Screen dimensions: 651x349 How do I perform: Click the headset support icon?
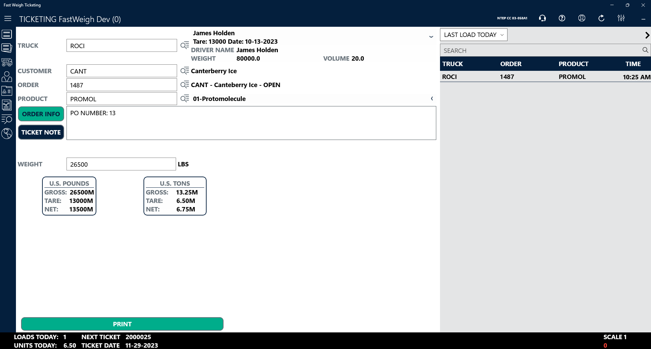click(542, 18)
